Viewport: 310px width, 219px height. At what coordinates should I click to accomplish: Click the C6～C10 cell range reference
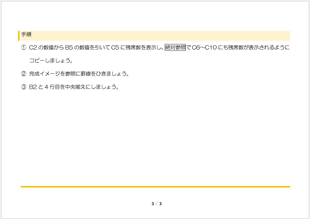[x=204, y=47]
